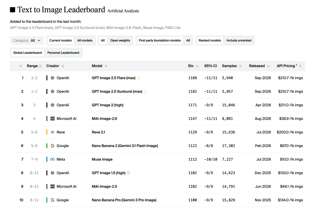315x210 pixels.
Task: Click the confidence interval -8/8
Action: pyautogui.click(x=209, y=146)
